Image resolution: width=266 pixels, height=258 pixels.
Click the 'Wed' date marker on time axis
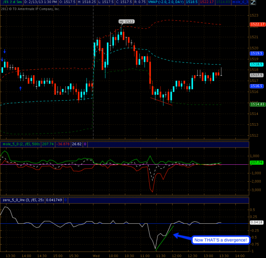click(96, 255)
